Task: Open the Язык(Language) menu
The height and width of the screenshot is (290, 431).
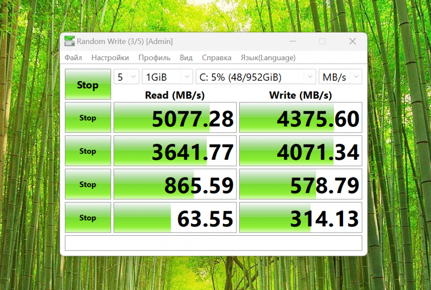Action: point(268,58)
